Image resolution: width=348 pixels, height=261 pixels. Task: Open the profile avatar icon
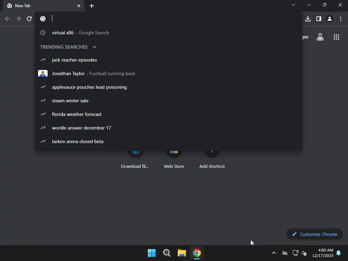click(330, 19)
